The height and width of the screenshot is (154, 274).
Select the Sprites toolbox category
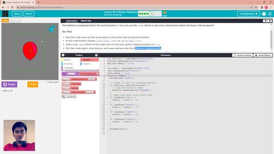[89, 60]
